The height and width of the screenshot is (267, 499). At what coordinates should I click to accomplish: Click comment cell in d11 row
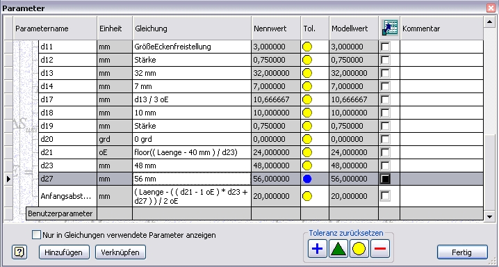point(442,47)
